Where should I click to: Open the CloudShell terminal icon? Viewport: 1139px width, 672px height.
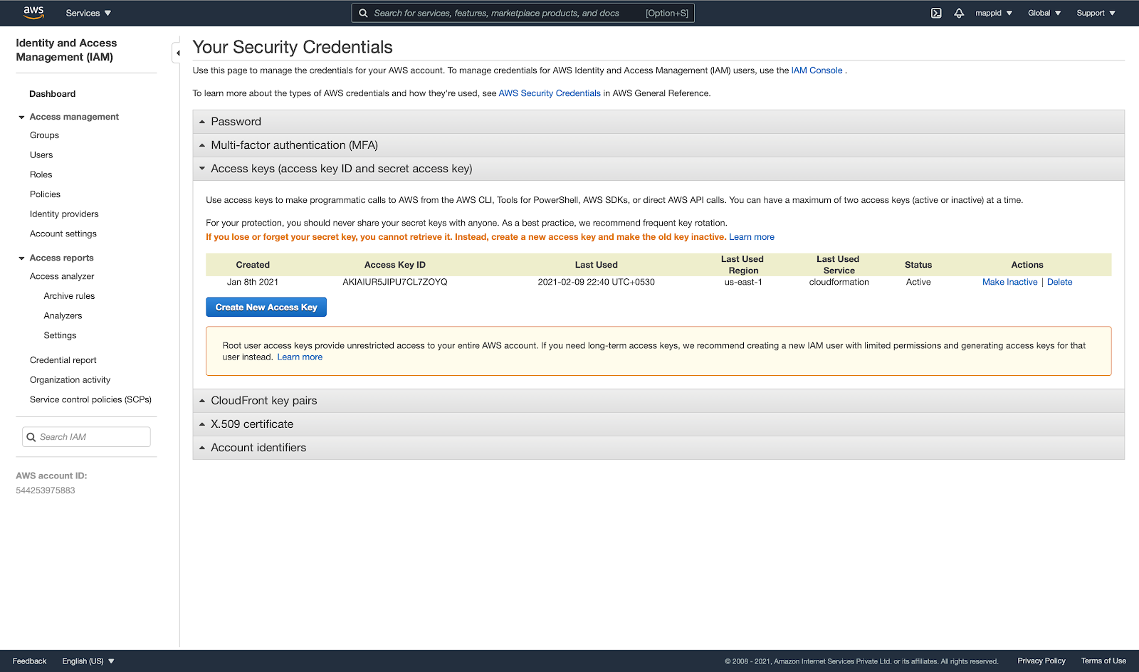936,13
